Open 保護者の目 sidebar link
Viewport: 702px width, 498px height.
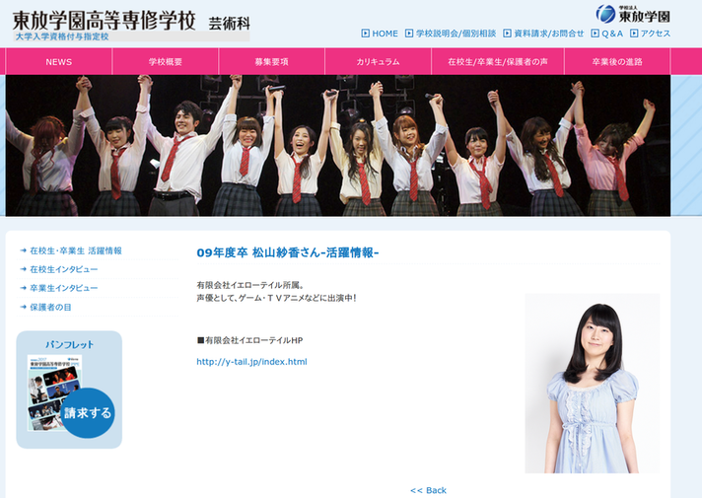point(50,308)
